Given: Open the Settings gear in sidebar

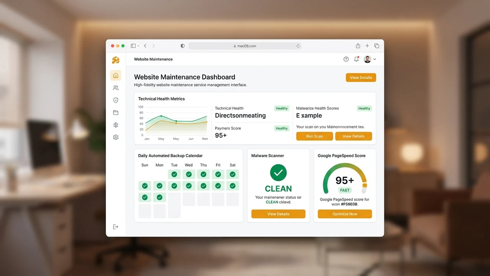Looking at the screenshot, I should [x=116, y=137].
